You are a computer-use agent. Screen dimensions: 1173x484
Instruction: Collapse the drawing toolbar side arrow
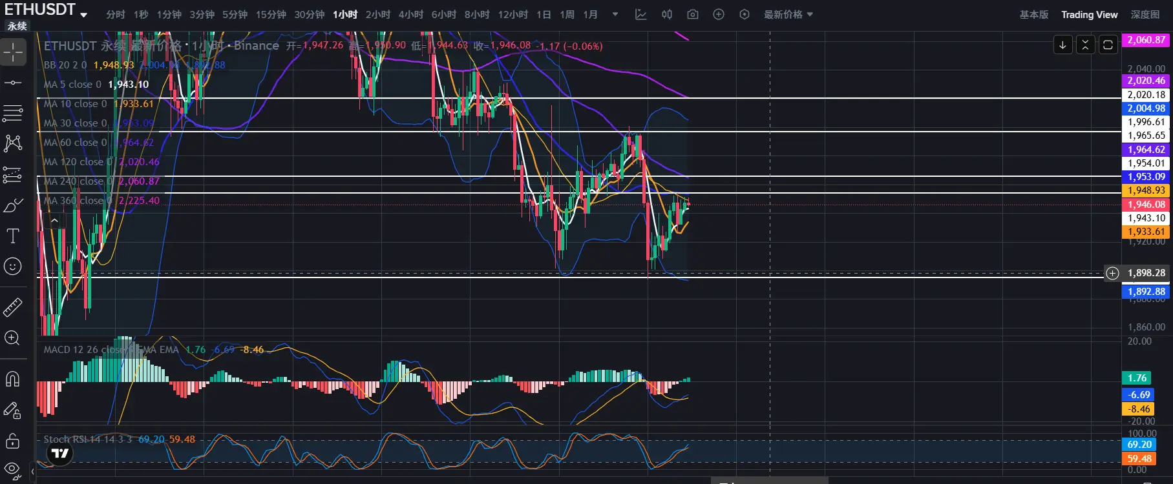[x=32, y=472]
